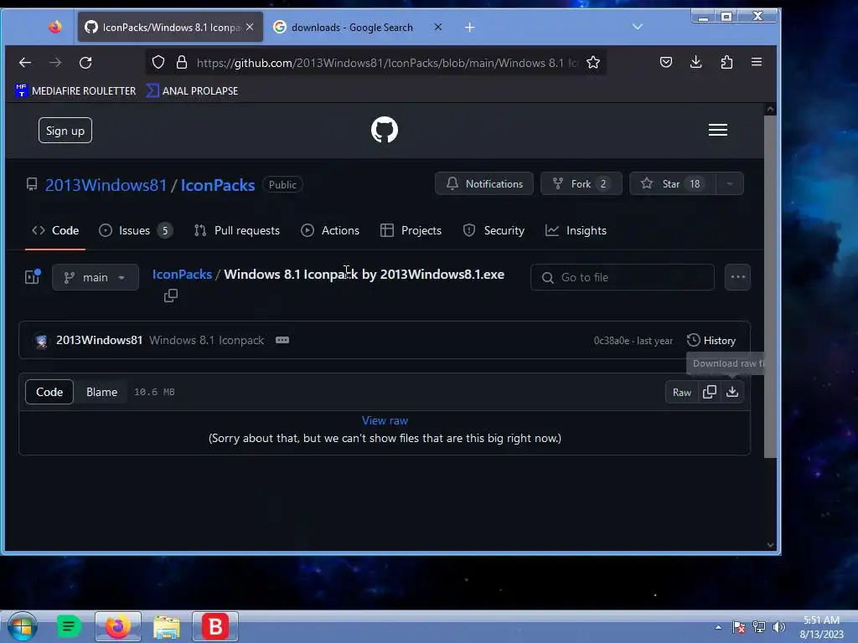Select the repository Code tab

pos(55,231)
